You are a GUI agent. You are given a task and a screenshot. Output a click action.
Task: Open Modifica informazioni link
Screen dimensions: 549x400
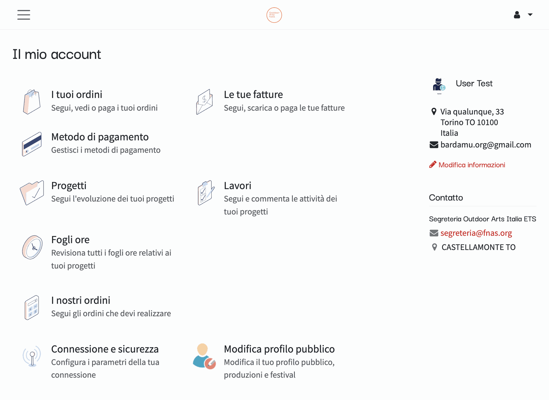coord(472,165)
